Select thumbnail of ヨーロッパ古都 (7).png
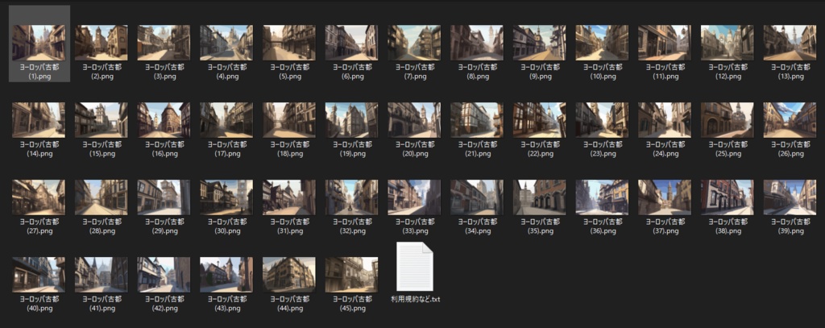This screenshot has height=328, width=825. (414, 43)
